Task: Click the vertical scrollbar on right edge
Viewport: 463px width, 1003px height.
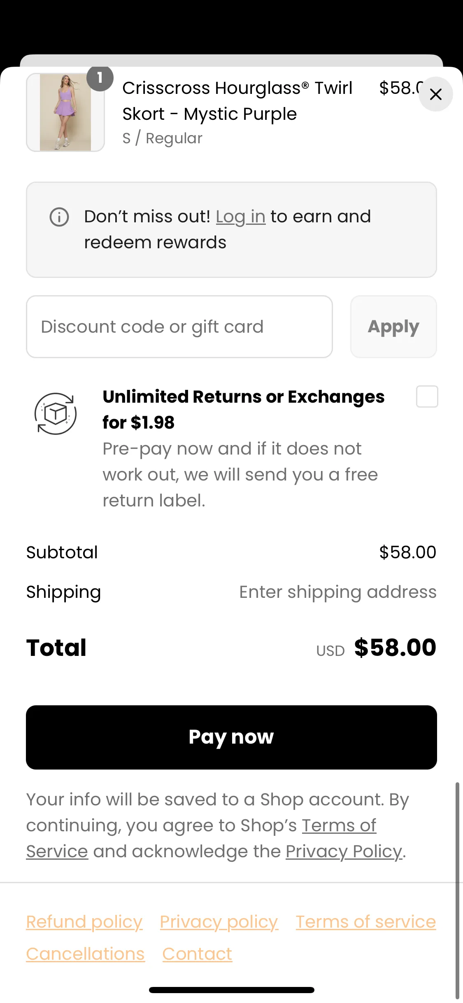Action: click(457, 889)
